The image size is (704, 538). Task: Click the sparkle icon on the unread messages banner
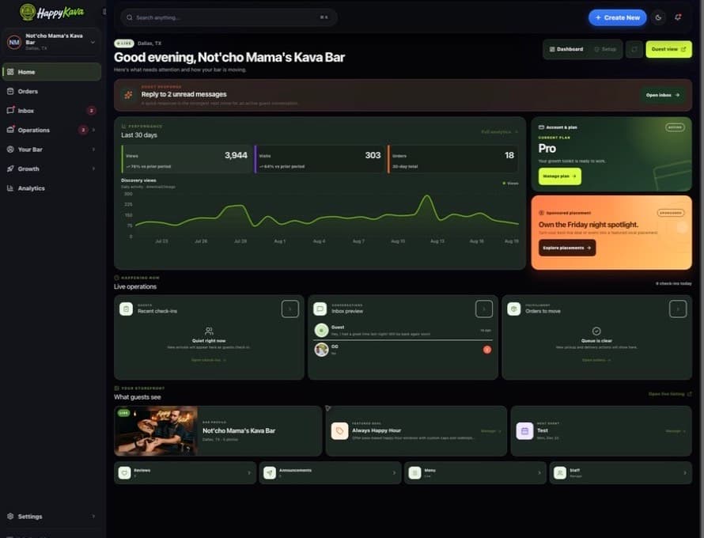coord(128,95)
